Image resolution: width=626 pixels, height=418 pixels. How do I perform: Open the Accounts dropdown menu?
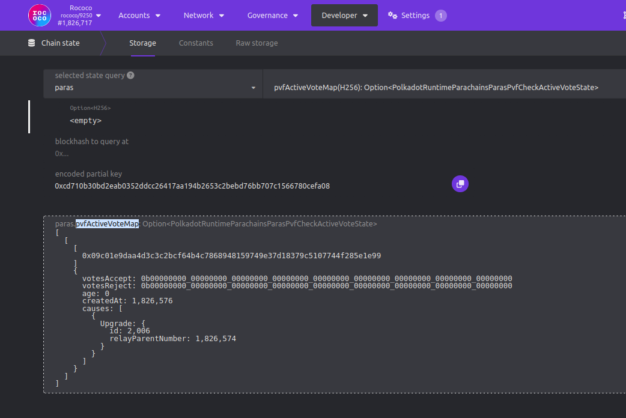point(139,15)
